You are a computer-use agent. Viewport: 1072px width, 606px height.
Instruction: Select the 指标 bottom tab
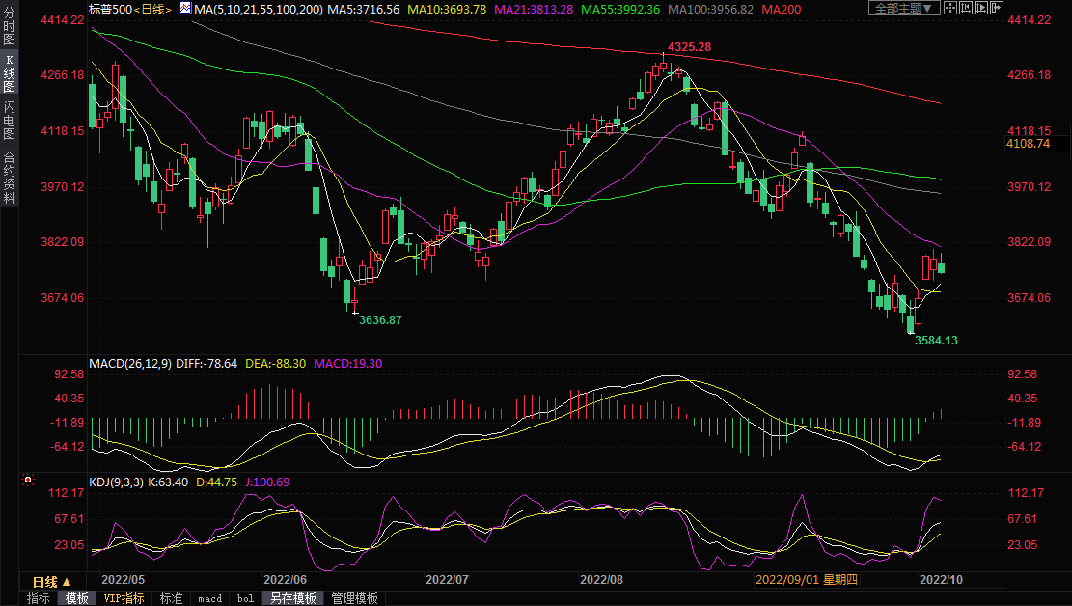tap(39, 598)
